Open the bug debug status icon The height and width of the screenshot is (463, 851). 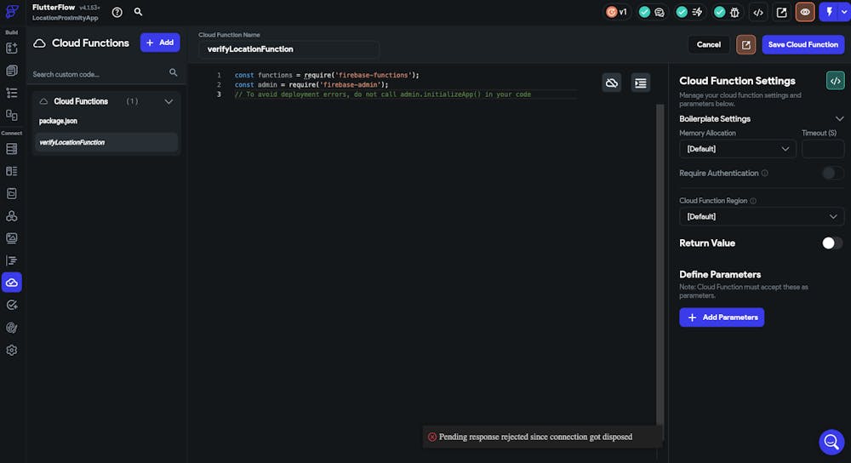click(735, 12)
